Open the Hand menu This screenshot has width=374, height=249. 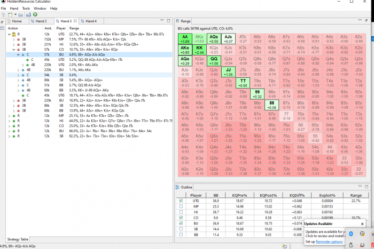tap(14, 9)
